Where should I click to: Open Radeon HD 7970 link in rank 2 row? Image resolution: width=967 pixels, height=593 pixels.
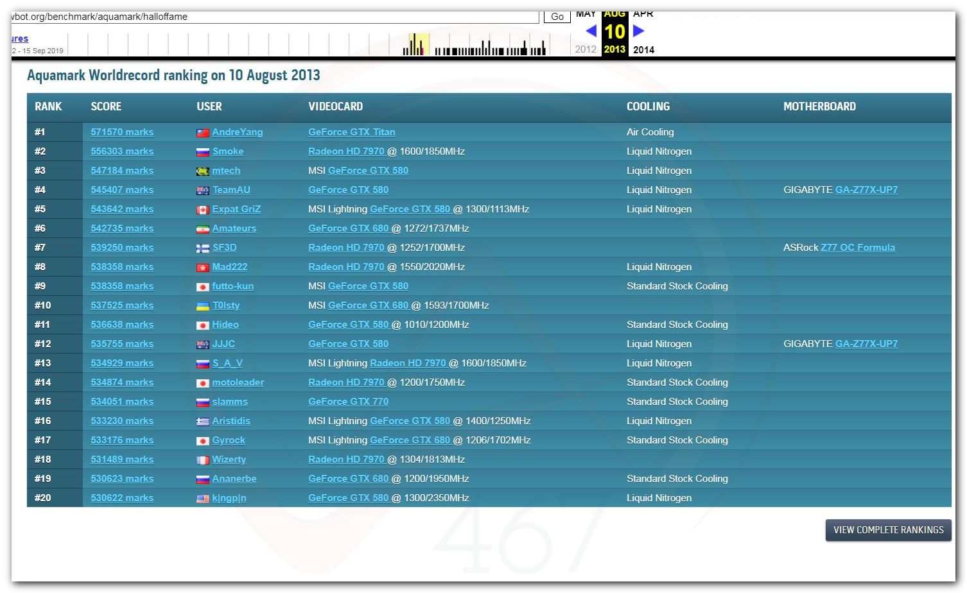346,151
